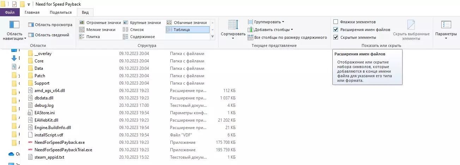Click Все столбцы по размеру содержимого
Screen dimensions: 460x165
(287, 37)
